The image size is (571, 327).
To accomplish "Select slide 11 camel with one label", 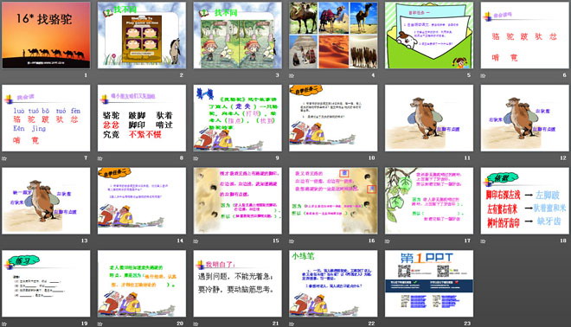I will click(x=429, y=118).
